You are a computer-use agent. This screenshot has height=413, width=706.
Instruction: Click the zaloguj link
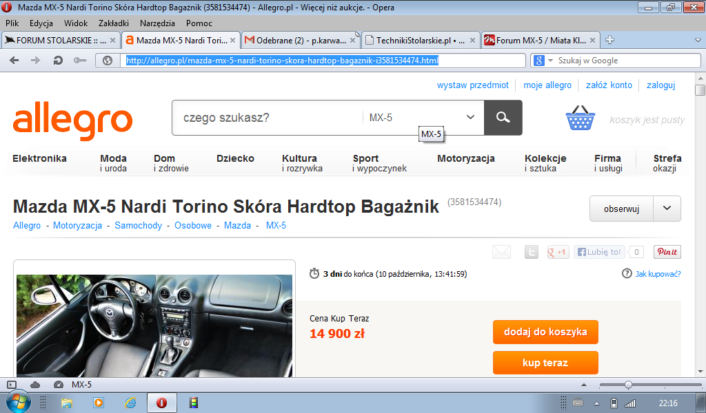point(661,85)
